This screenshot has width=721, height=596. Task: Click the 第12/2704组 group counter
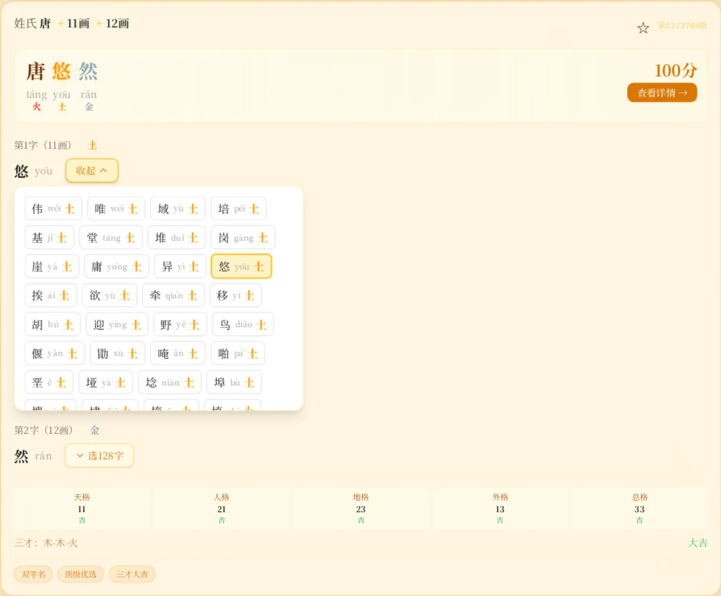click(683, 26)
